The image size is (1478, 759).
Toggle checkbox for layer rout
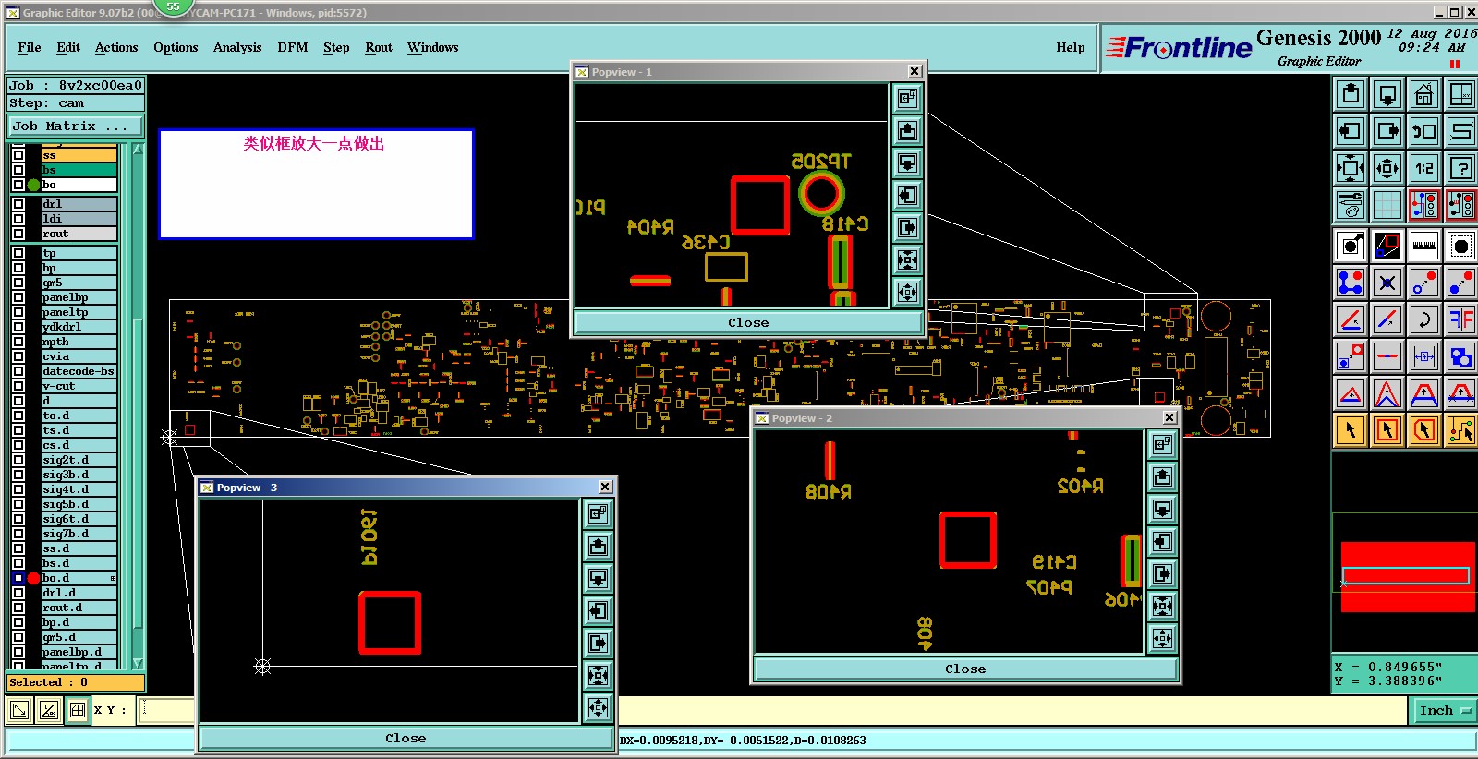point(18,234)
